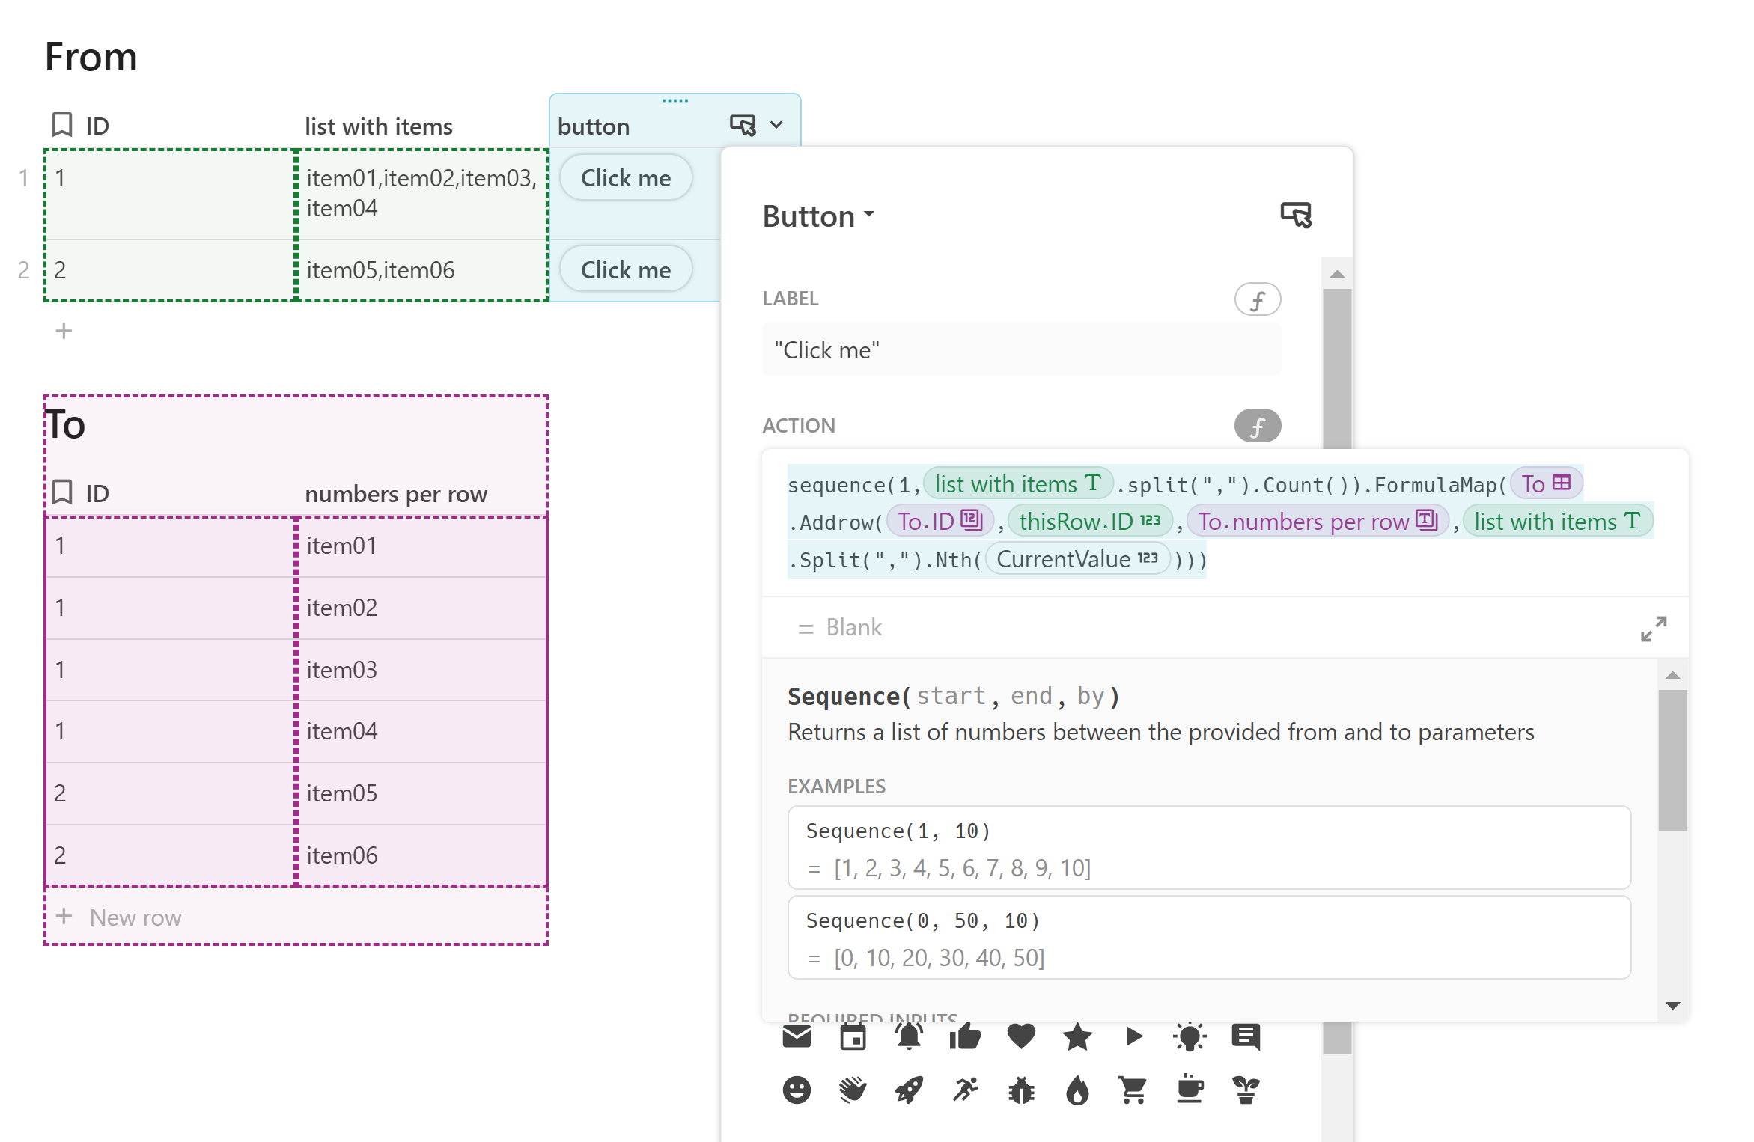Choose the coffee cup icon

point(1190,1090)
